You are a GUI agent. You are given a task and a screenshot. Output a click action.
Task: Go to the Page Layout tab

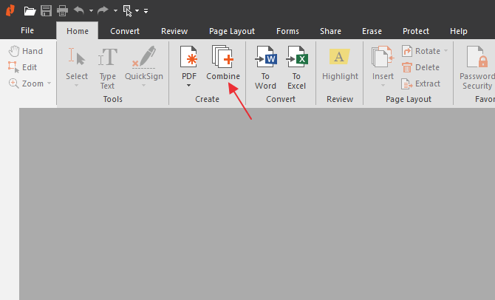232,31
